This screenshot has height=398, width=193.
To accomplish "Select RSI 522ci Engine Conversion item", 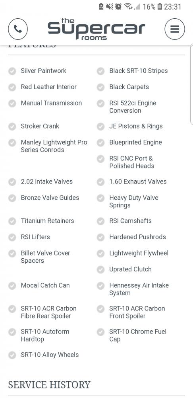I will pyautogui.click(x=133, y=107).
